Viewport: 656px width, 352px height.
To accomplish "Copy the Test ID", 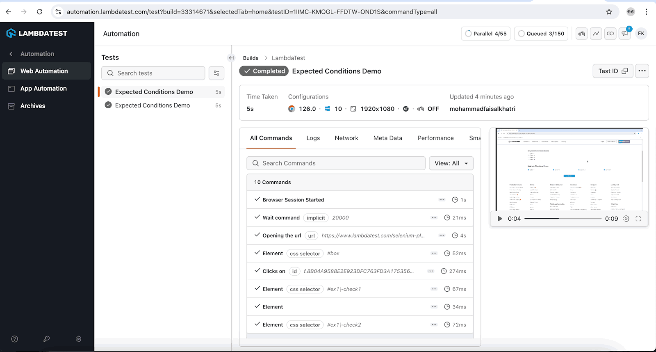I will (x=613, y=71).
